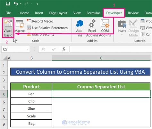Switch to the Review tab
The height and width of the screenshot is (129, 152).
point(133,13)
